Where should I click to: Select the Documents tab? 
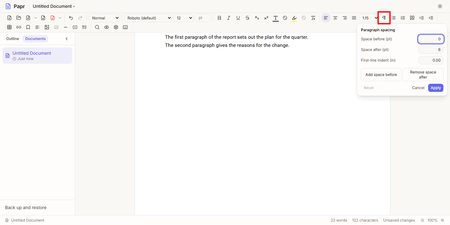[x=35, y=39]
